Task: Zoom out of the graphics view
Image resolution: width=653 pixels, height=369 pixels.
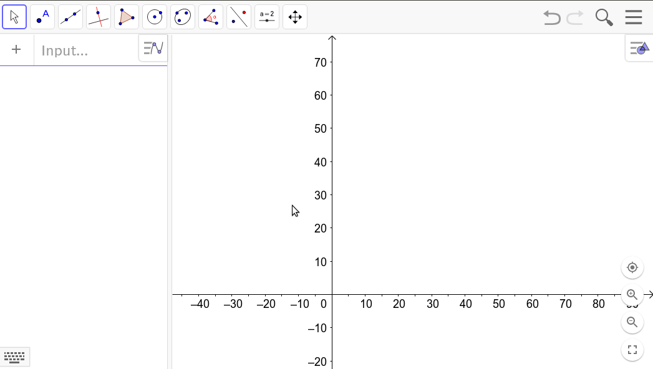Action: pyautogui.click(x=632, y=322)
